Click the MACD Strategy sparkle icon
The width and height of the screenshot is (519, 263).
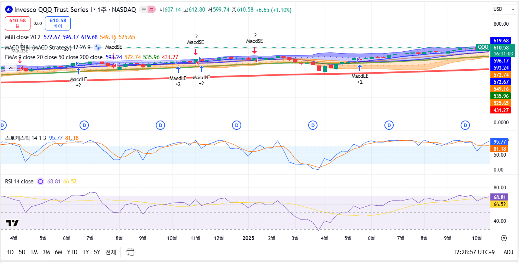(97, 47)
